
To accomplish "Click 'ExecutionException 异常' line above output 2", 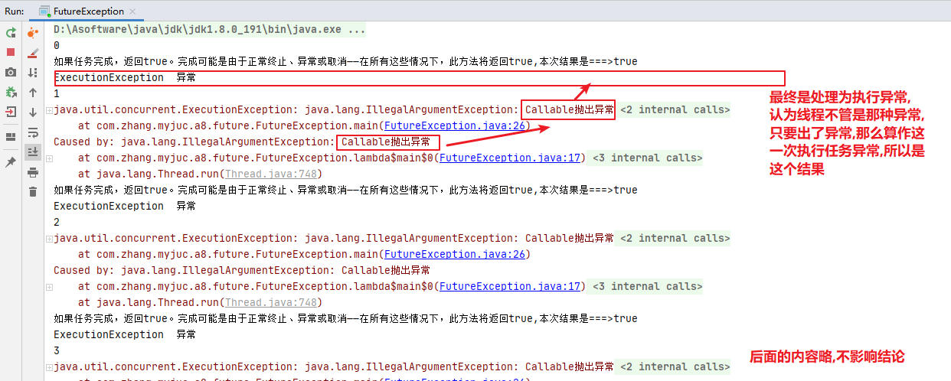I will pyautogui.click(x=125, y=206).
